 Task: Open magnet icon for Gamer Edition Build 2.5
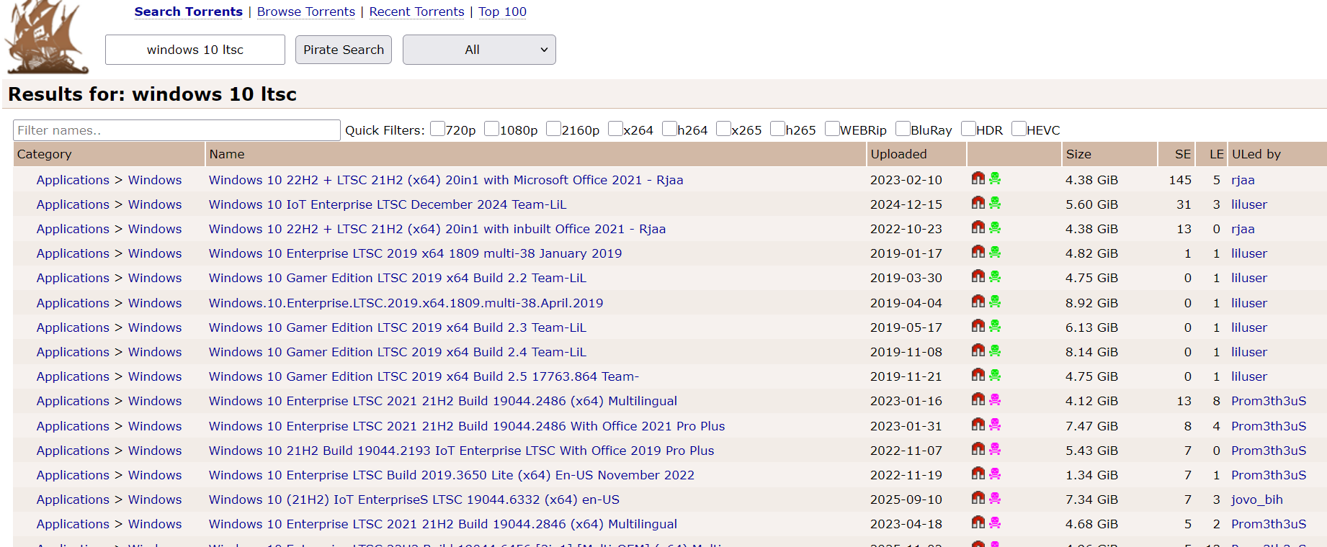pos(978,375)
